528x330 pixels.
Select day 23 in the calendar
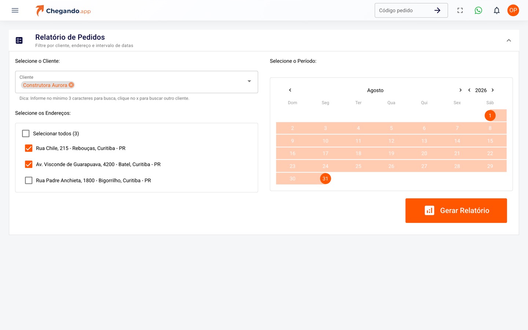click(293, 166)
